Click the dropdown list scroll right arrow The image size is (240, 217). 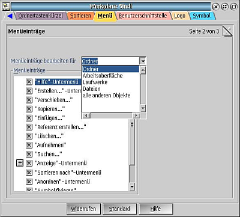tap(136, 115)
